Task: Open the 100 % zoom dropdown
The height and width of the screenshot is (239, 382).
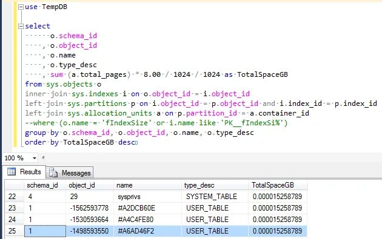Action: click(x=35, y=158)
